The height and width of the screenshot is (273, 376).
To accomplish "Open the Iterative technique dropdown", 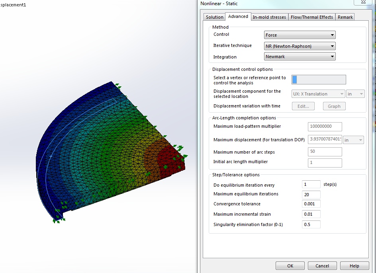I will coord(300,46).
